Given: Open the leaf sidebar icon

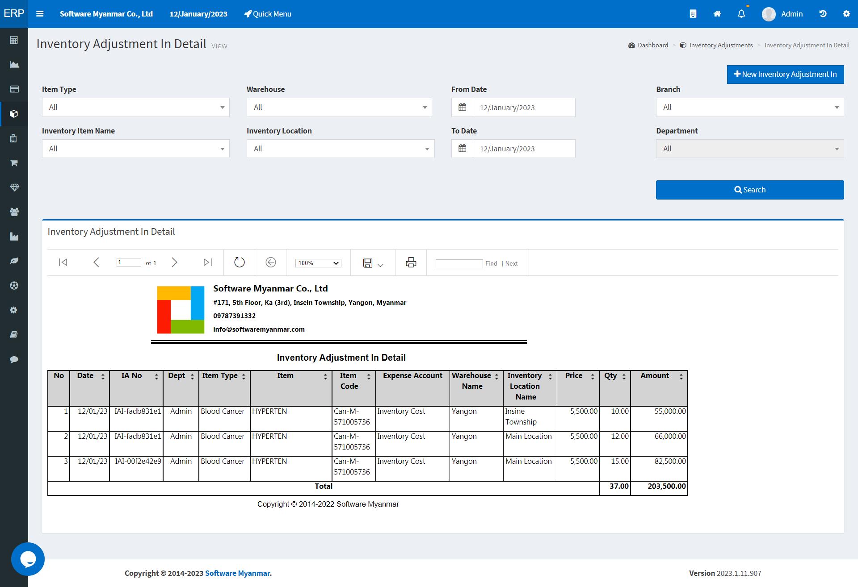Looking at the screenshot, I should pos(14,261).
